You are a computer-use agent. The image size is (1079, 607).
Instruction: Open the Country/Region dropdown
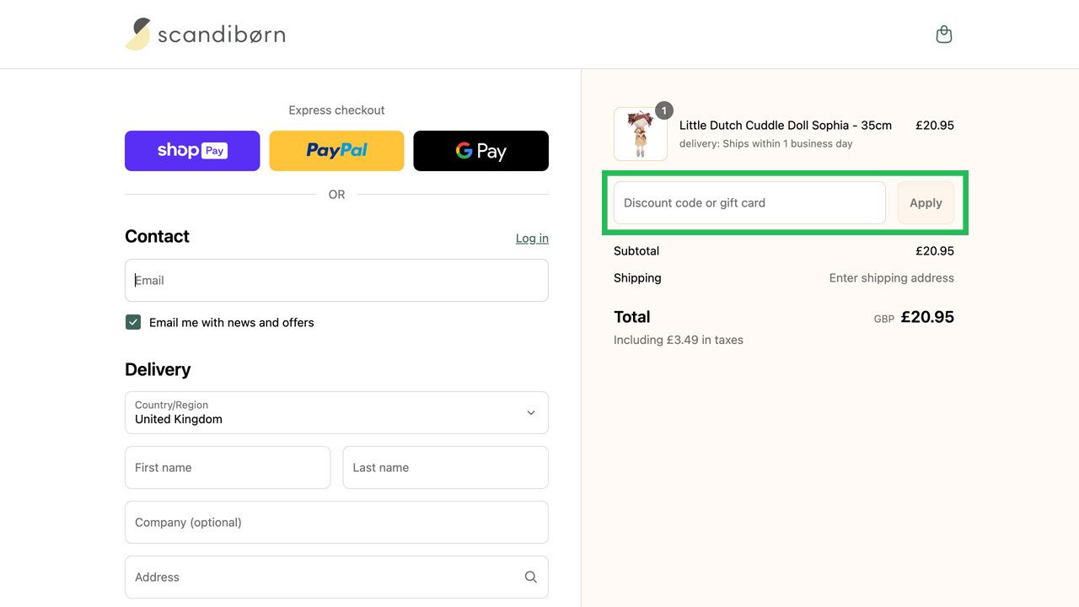click(x=336, y=412)
